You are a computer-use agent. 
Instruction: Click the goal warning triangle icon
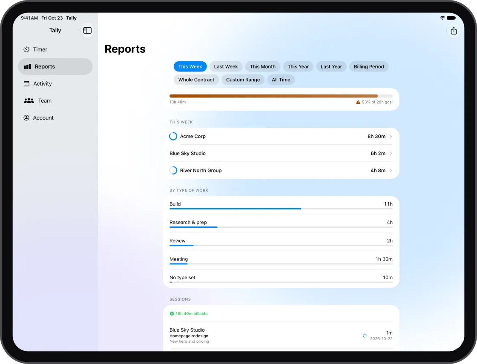(358, 102)
